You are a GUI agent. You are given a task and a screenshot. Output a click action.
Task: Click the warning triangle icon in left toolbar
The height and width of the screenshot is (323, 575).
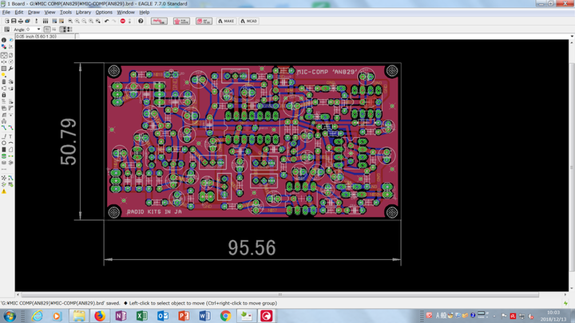[4, 192]
